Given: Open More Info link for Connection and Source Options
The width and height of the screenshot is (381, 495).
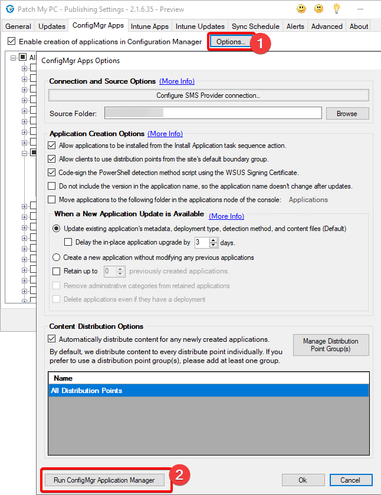Looking at the screenshot, I should (x=176, y=81).
